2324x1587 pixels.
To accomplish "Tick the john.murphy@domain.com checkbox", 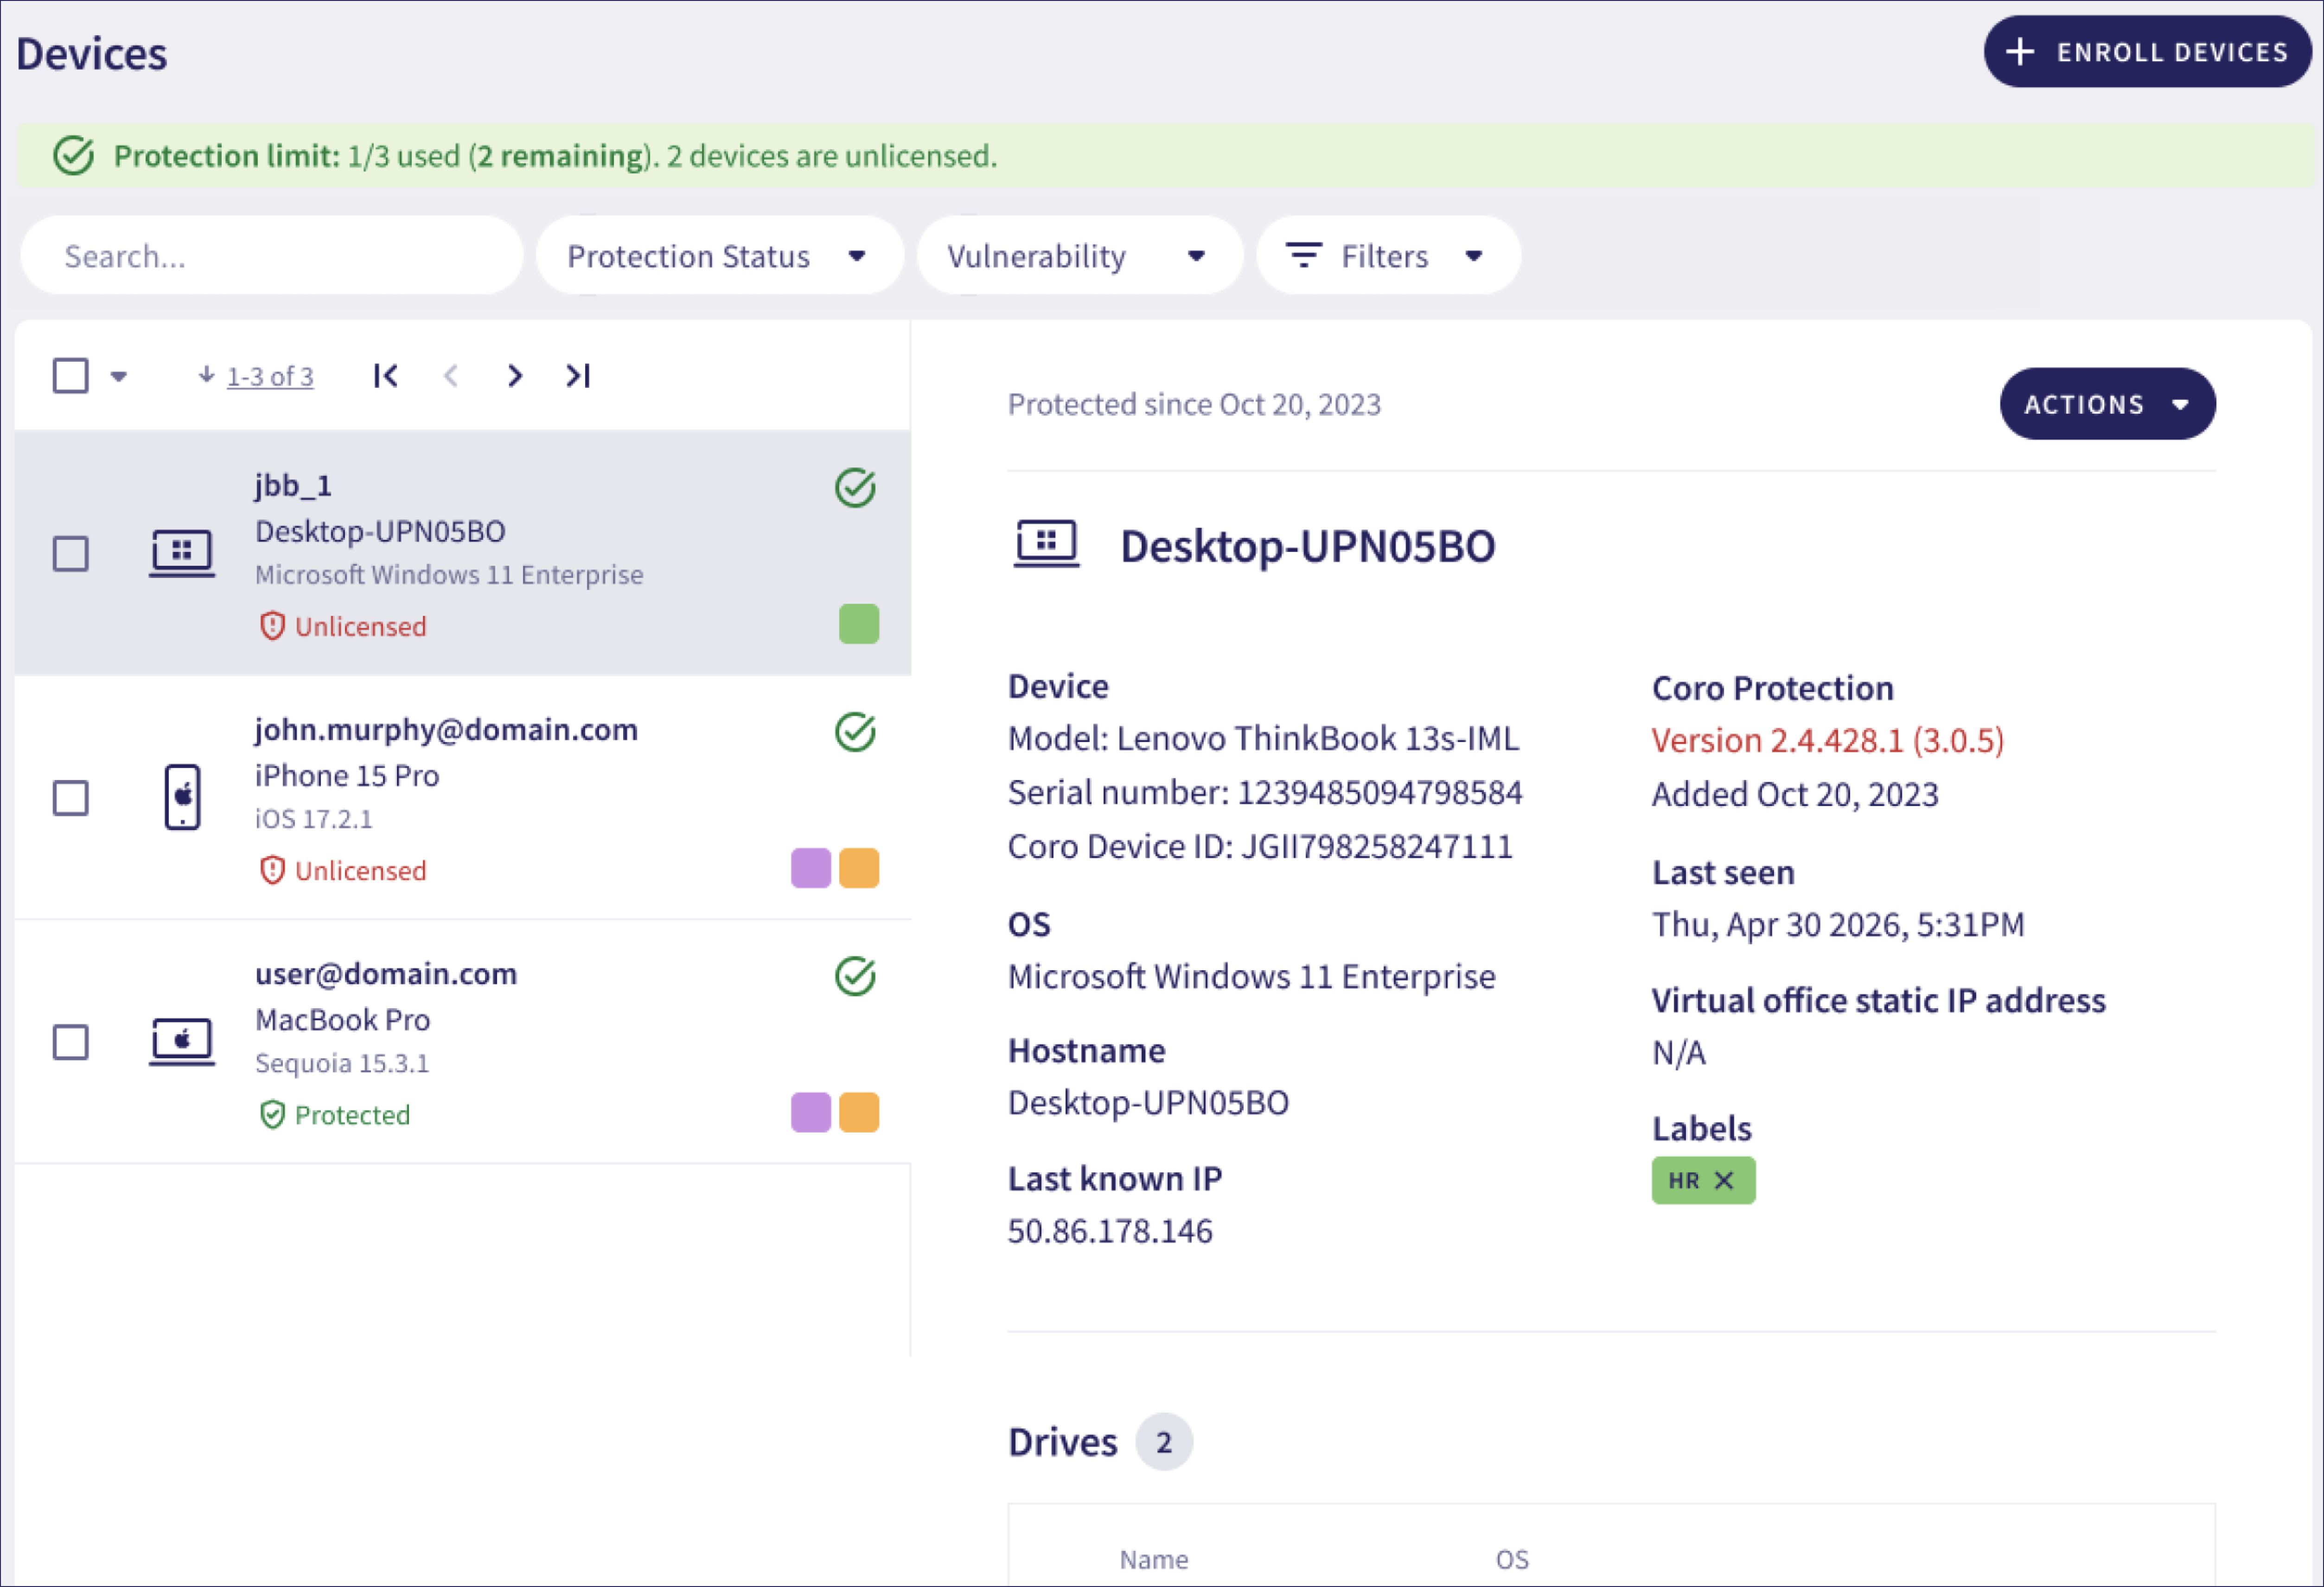I will [x=71, y=797].
